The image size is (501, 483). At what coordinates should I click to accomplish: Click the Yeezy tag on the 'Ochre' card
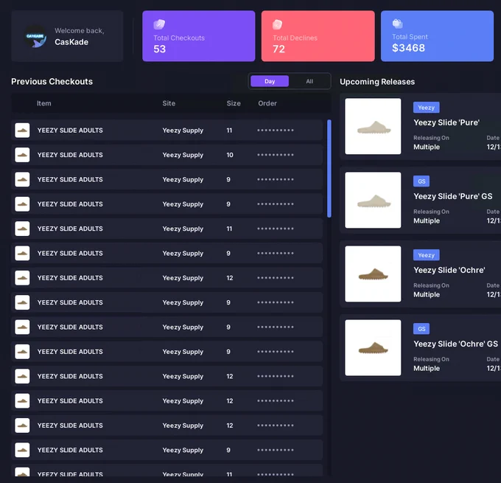click(427, 255)
